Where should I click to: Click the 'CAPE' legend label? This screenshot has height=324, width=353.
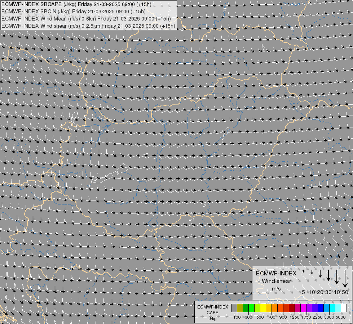pos(212,313)
